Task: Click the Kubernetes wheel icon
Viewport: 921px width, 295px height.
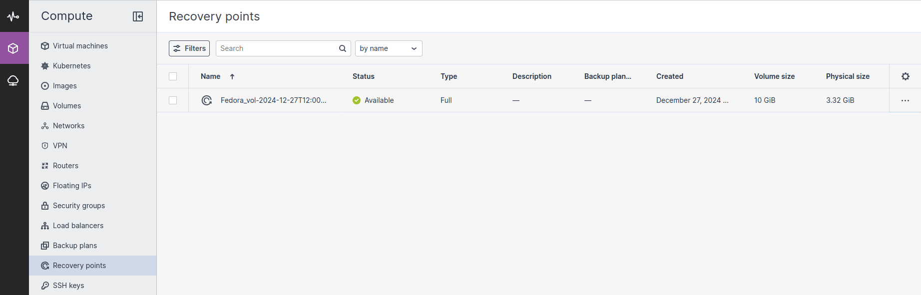Action: coord(45,66)
